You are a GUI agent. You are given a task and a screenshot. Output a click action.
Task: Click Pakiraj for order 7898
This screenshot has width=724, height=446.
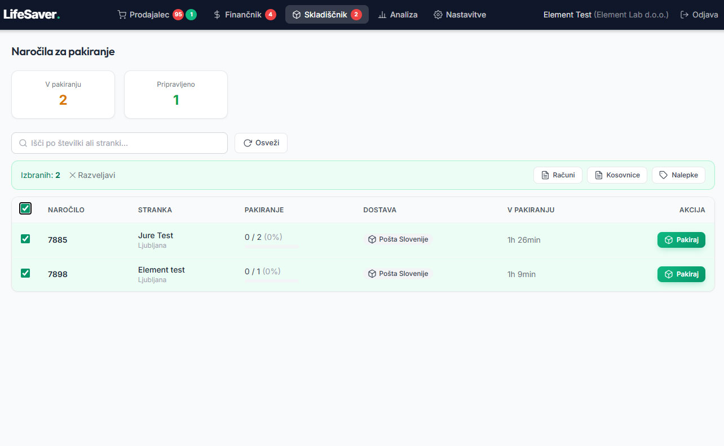tap(681, 274)
